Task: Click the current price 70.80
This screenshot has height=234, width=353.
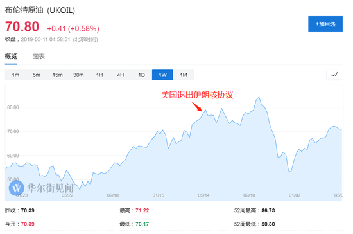Action: tap(22, 26)
